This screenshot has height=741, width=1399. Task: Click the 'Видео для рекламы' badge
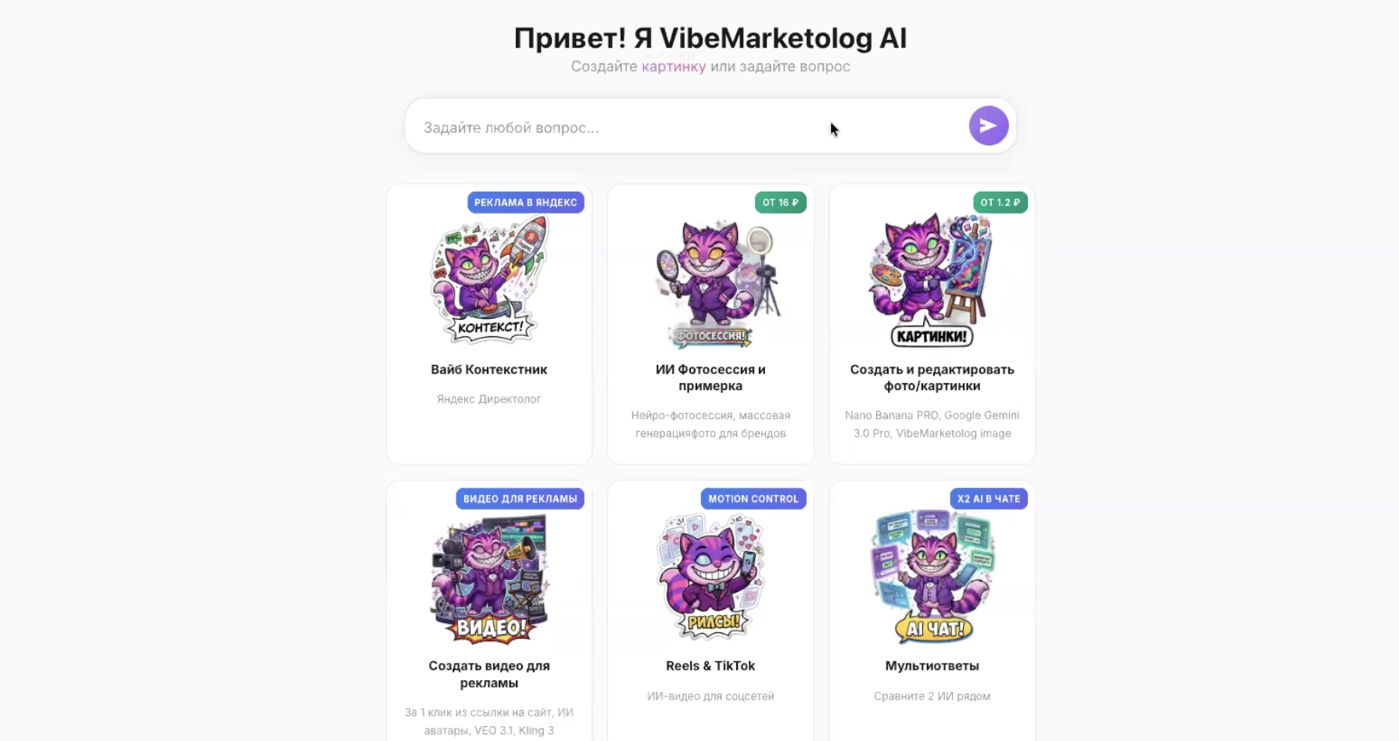pyautogui.click(x=520, y=499)
